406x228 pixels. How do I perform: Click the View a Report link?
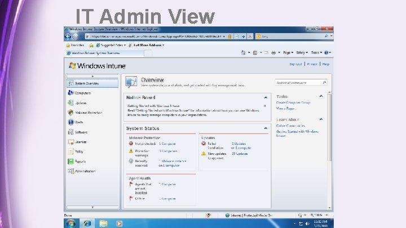pyautogui.click(x=285, y=109)
